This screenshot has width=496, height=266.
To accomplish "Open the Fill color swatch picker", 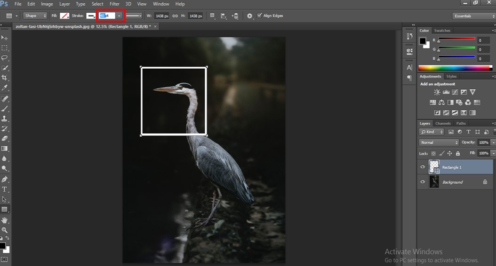I will (x=64, y=16).
